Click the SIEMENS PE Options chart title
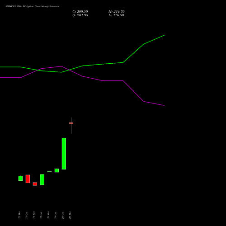This screenshot has height=226, width=226. (33, 7)
